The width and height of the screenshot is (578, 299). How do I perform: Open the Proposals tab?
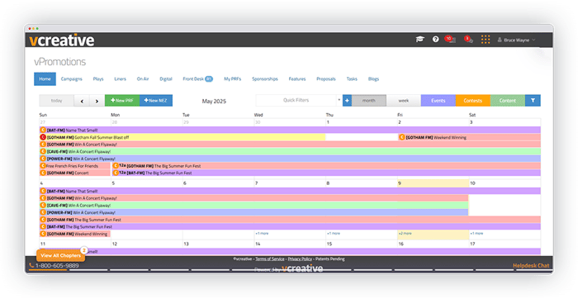326,79
